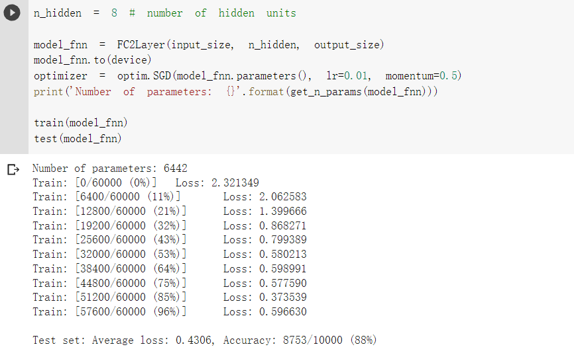This screenshot has width=574, height=357.
Task: Click the Accuracy 8753/10000 (88%) text
Action: coord(300,340)
